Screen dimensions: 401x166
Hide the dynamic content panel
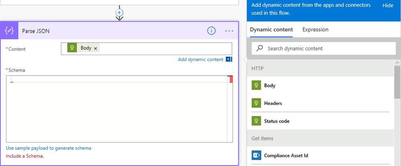pos(388,6)
